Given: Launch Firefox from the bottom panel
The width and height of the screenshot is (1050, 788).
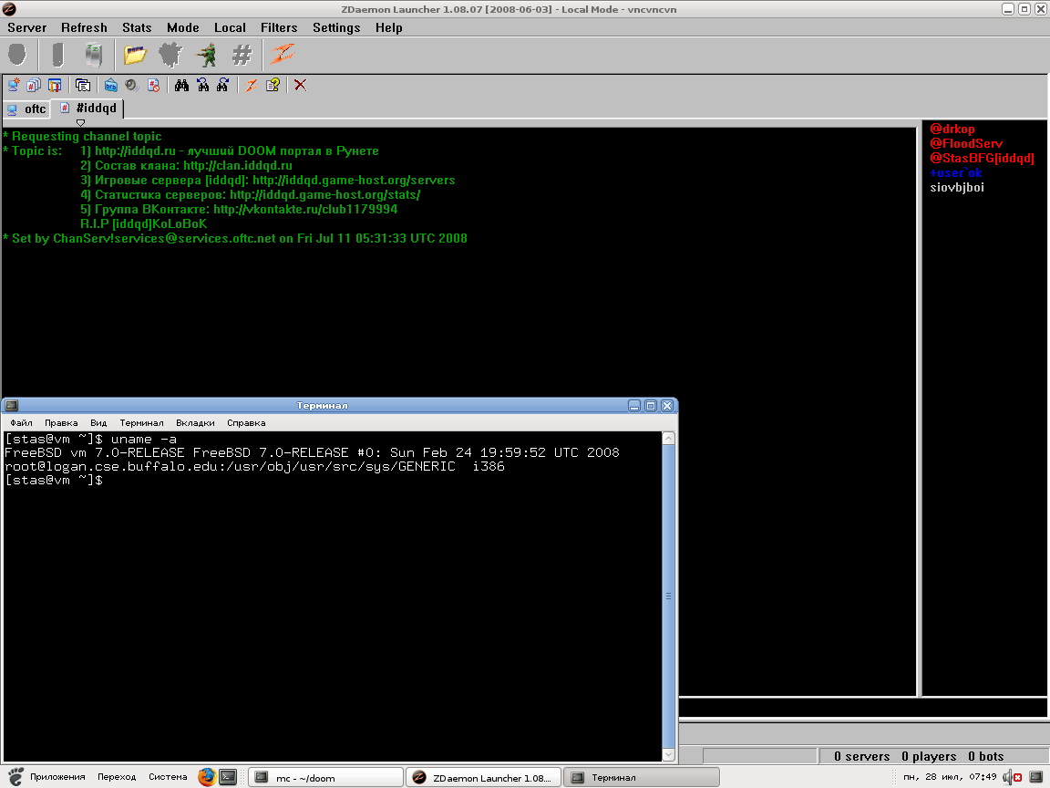Looking at the screenshot, I should click(207, 777).
